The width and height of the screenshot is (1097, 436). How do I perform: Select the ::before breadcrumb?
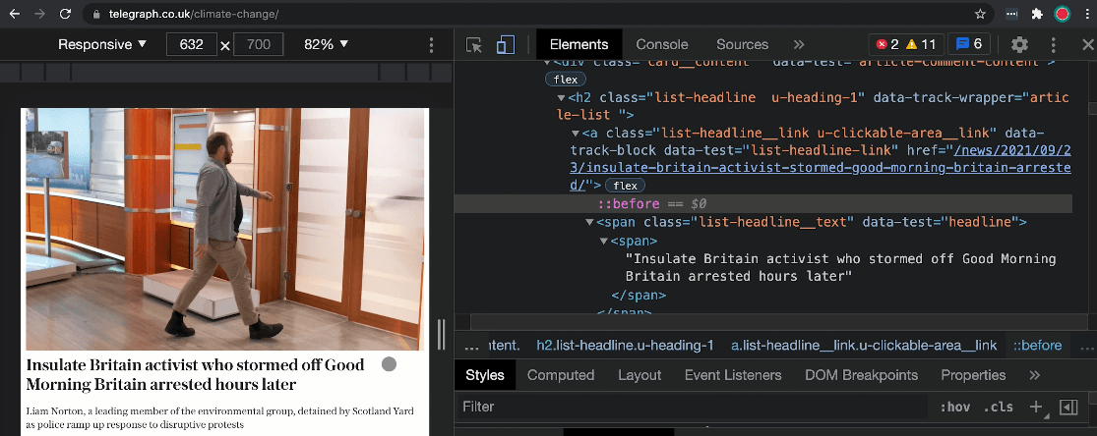point(1038,346)
